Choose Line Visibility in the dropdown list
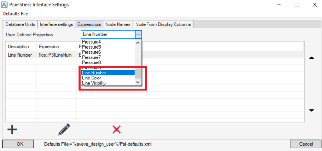 (94, 83)
